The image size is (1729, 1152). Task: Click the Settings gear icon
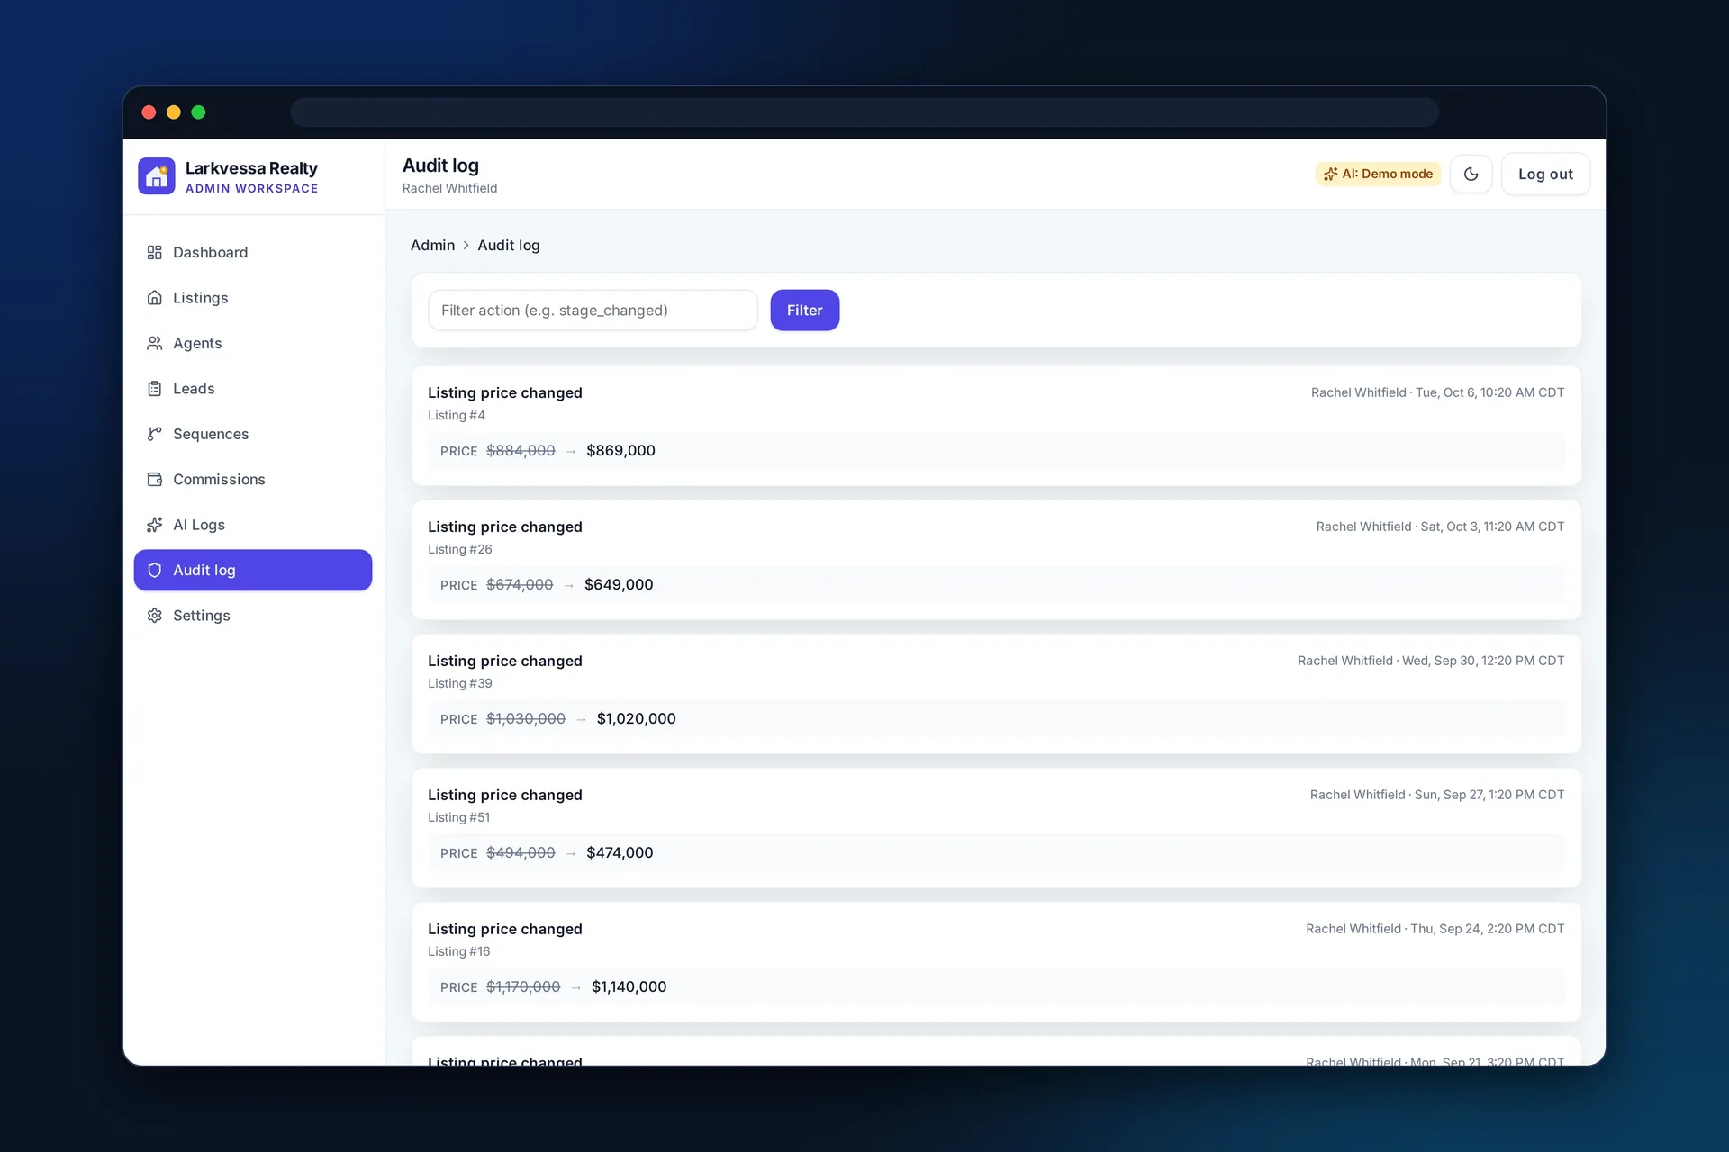(x=155, y=616)
